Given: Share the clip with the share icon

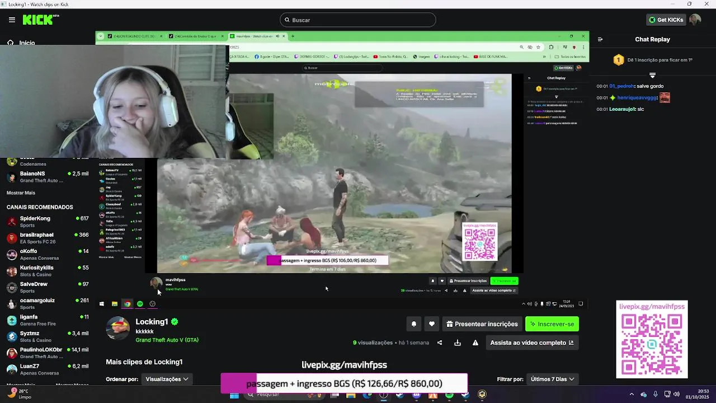Looking at the screenshot, I should 440,343.
